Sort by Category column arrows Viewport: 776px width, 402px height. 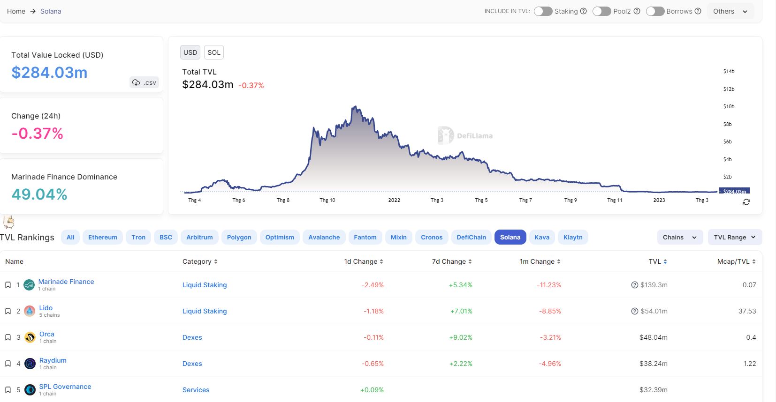tap(216, 262)
